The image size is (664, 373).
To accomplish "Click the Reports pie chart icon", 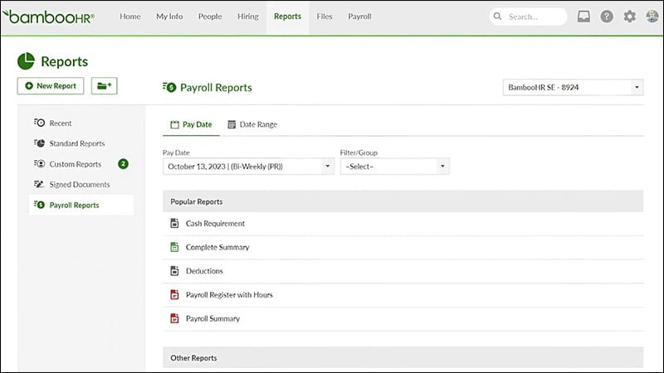I will pos(26,61).
